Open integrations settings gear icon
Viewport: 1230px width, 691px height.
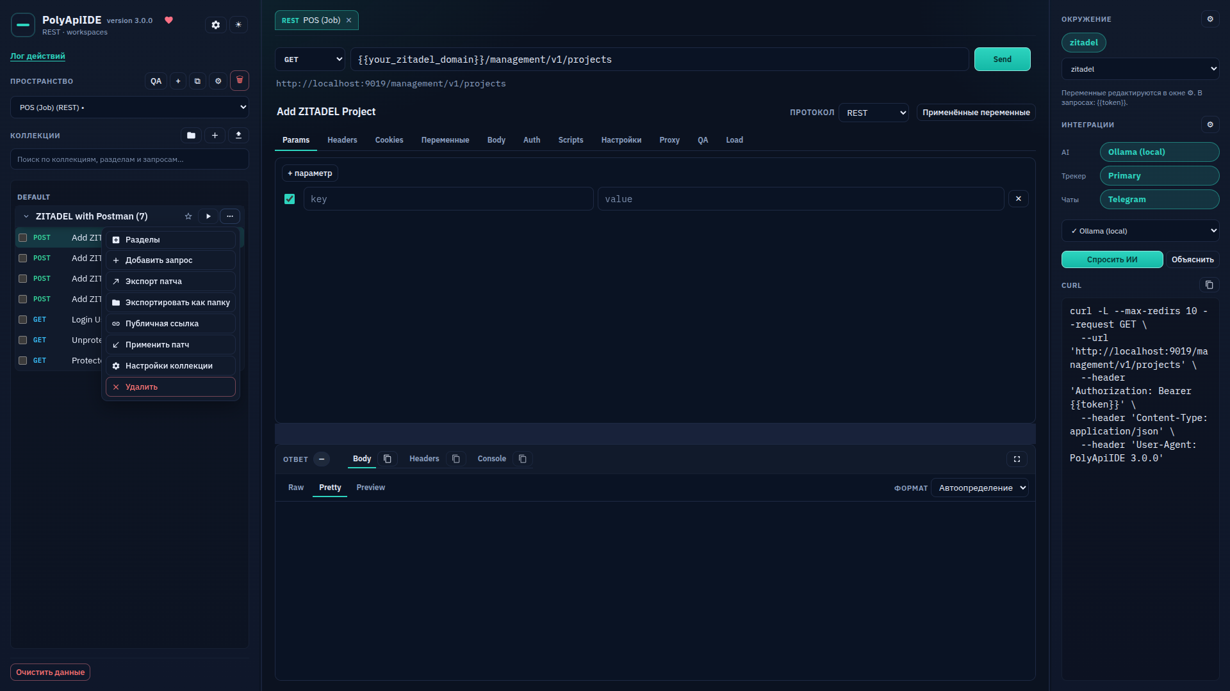1210,125
